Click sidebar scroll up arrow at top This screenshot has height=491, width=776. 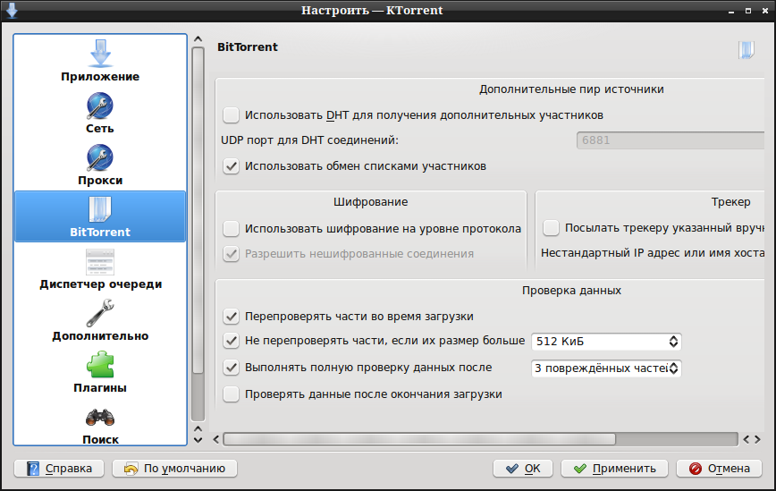point(198,39)
